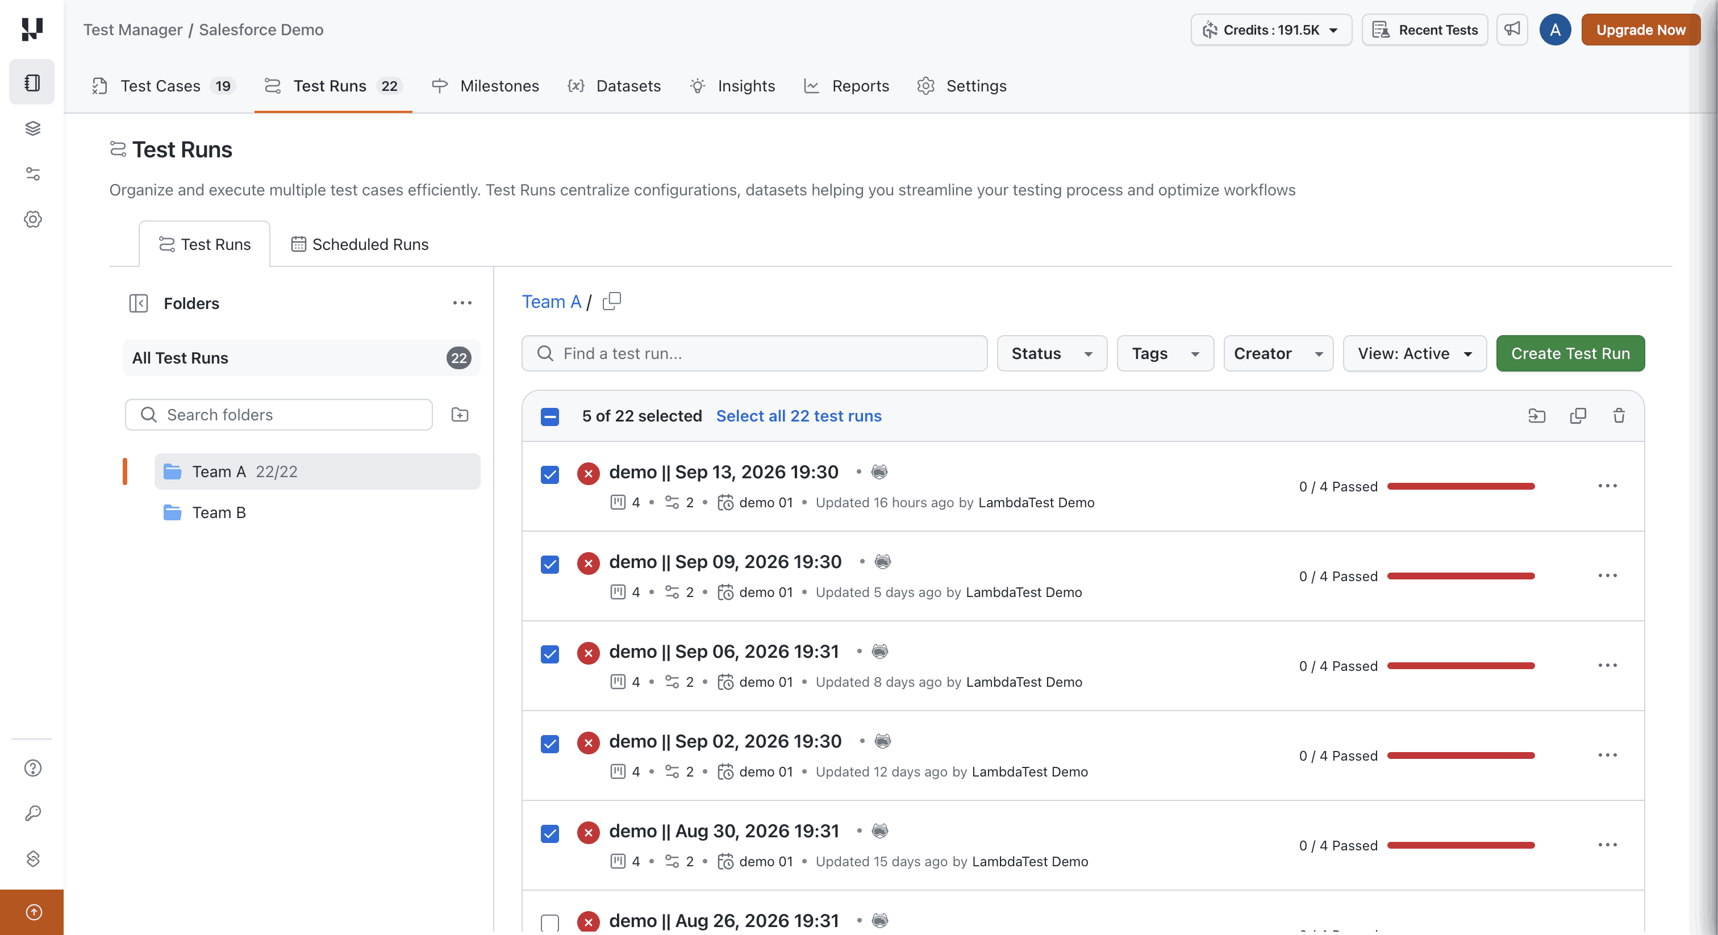Viewport: 1718px width, 935px height.
Task: Open the Insights tab
Action: coord(732,86)
